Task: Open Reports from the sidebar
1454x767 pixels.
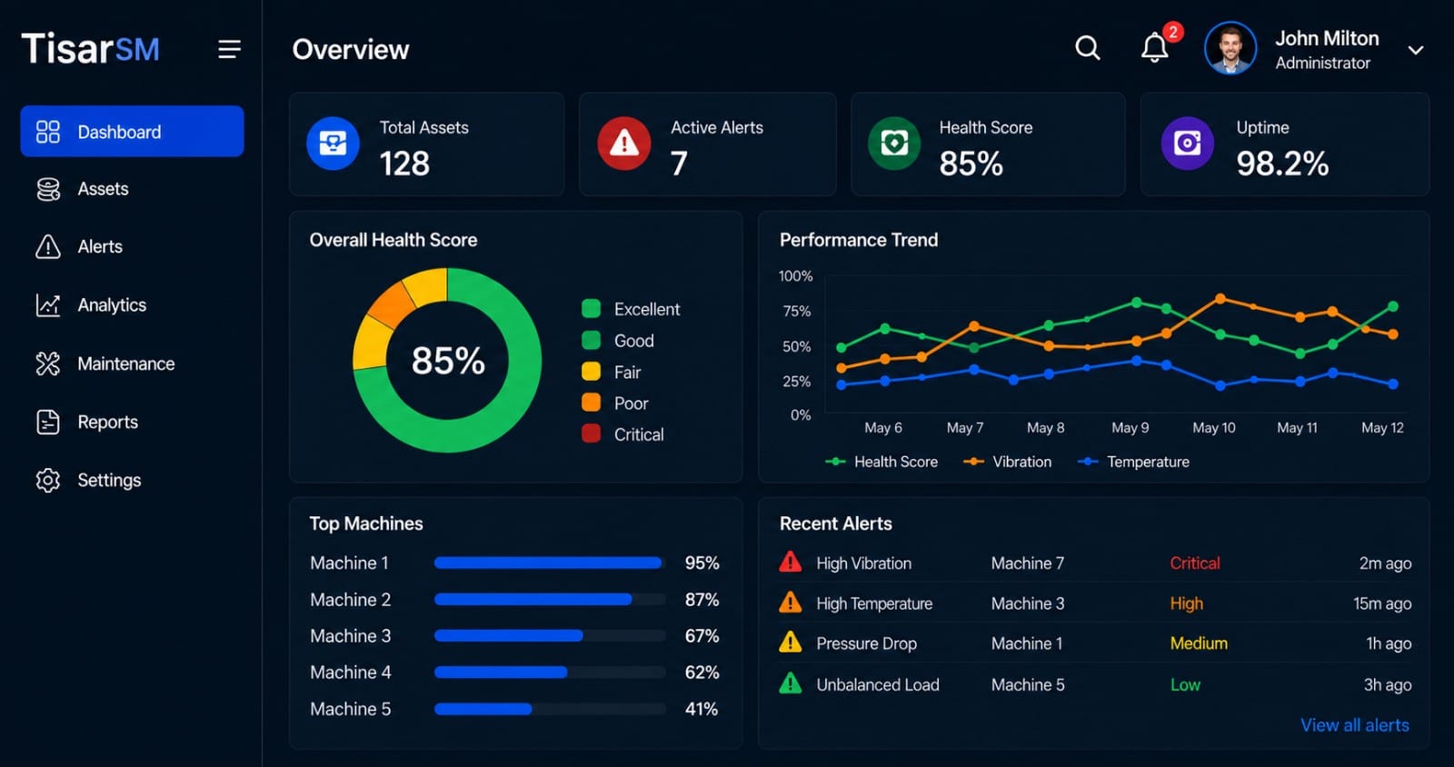Action: 108,422
